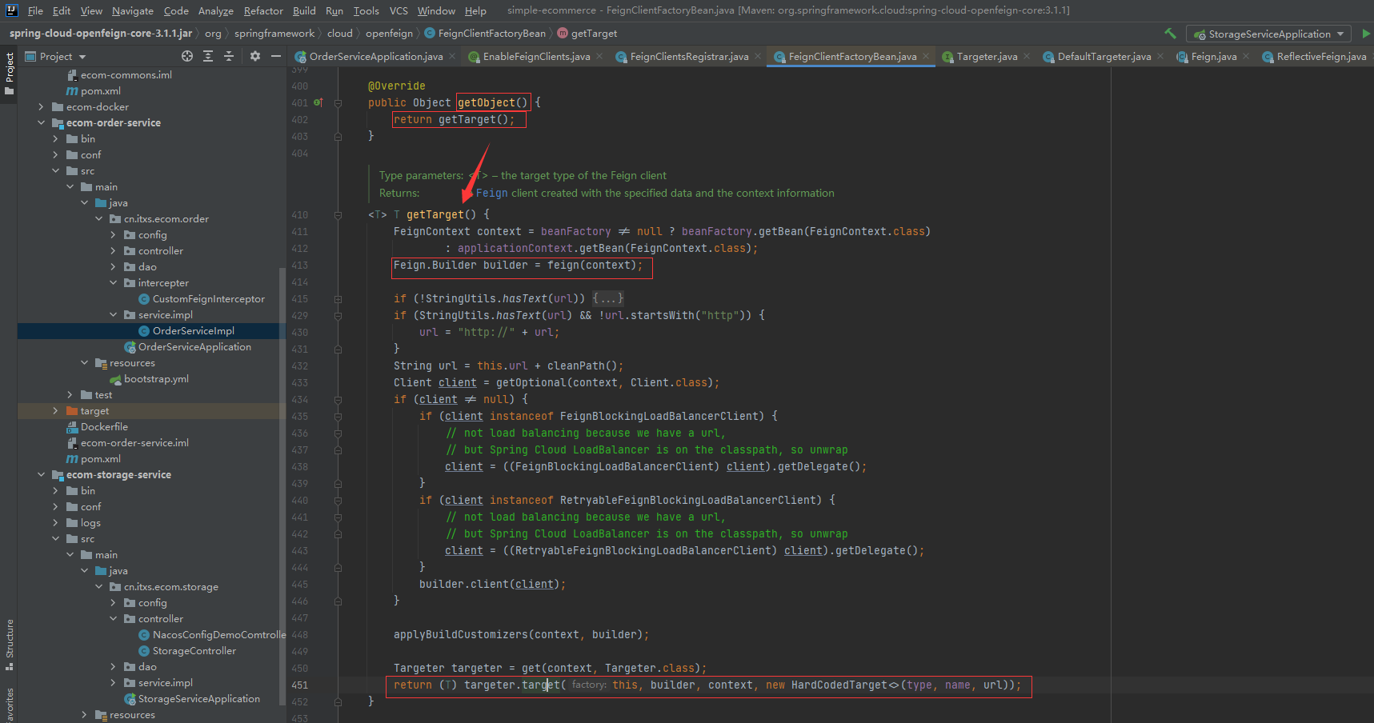The width and height of the screenshot is (1374, 723).
Task: Open the Refactor menu
Action: coord(263,10)
